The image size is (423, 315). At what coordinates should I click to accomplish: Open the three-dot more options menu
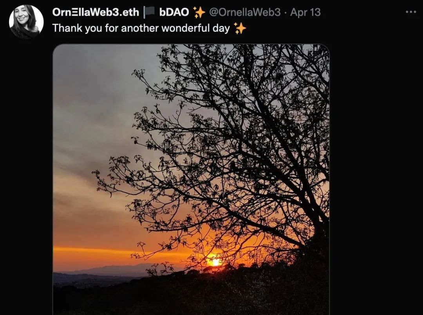pos(411,12)
